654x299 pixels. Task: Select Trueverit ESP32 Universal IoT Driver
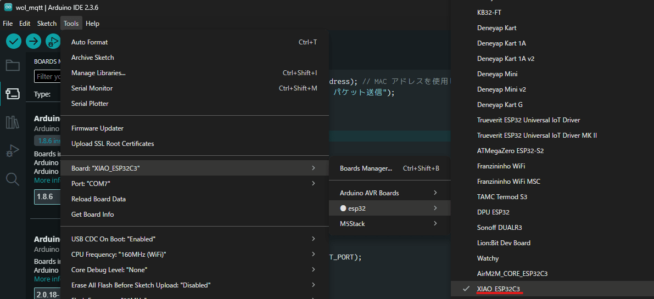click(x=552, y=120)
